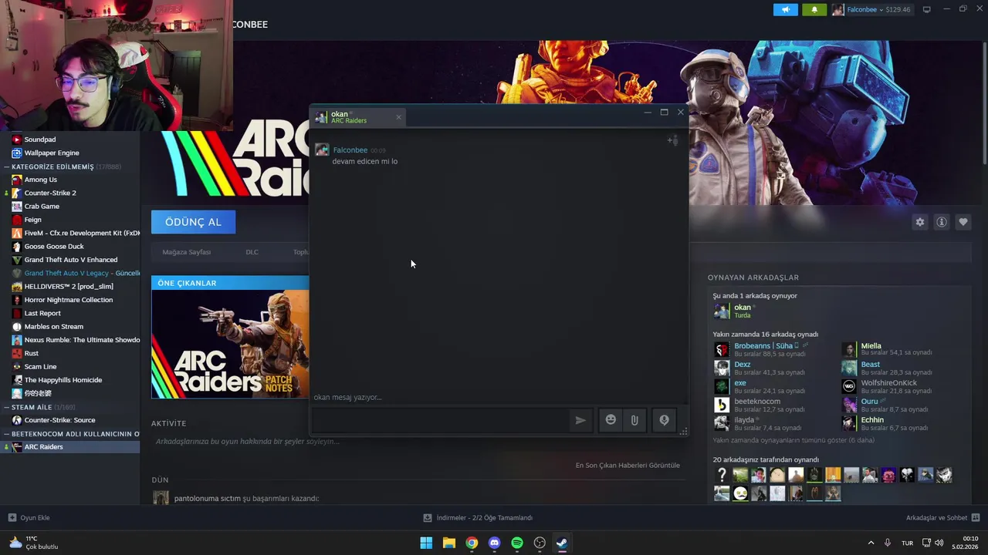Start voice chat with the microphone button
988x555 pixels.
coord(664,420)
